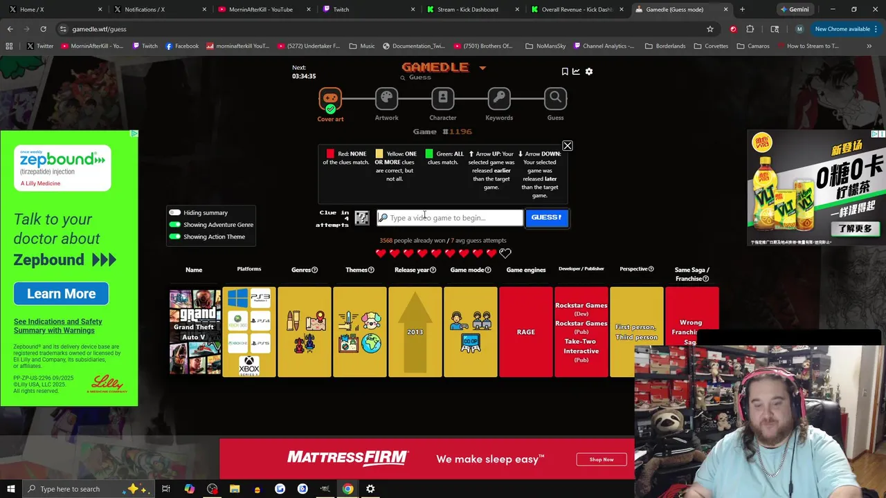The image size is (886, 498).
Task: Open help icon next to Themes
Action: pos(371,270)
